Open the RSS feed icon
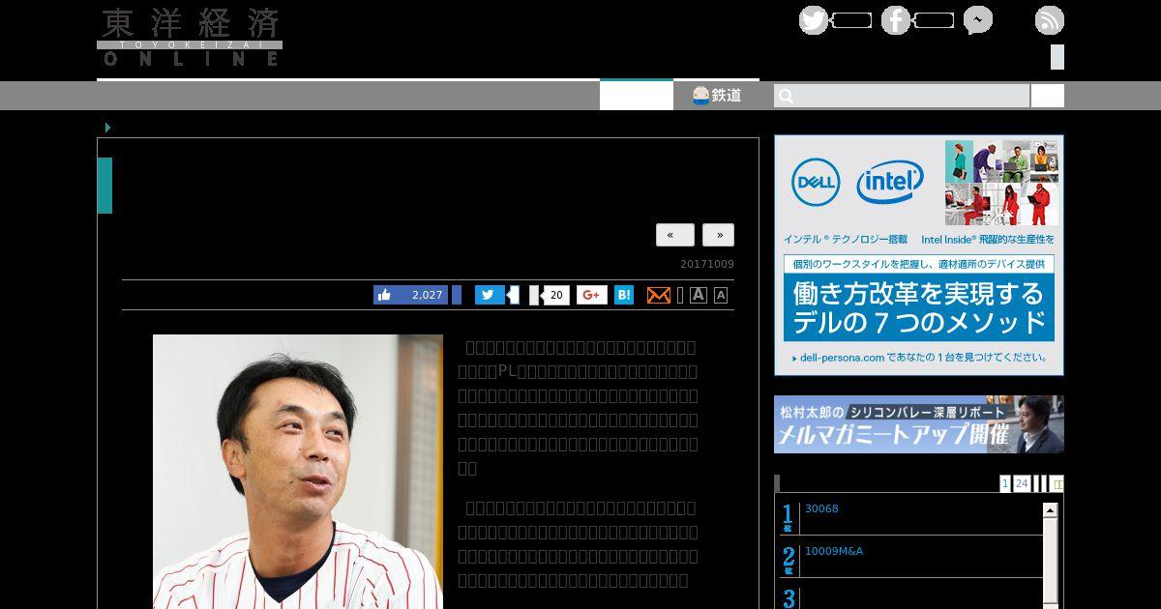The width and height of the screenshot is (1161, 609). [x=1050, y=20]
